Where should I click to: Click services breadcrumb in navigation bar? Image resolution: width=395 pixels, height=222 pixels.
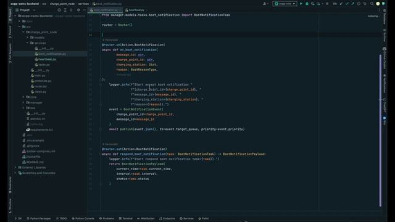(x=83, y=4)
